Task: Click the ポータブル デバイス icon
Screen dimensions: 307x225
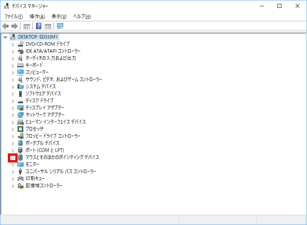Action: [20, 143]
